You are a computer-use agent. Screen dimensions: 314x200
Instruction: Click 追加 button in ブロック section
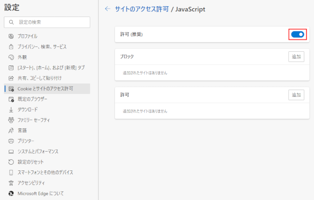(296, 57)
